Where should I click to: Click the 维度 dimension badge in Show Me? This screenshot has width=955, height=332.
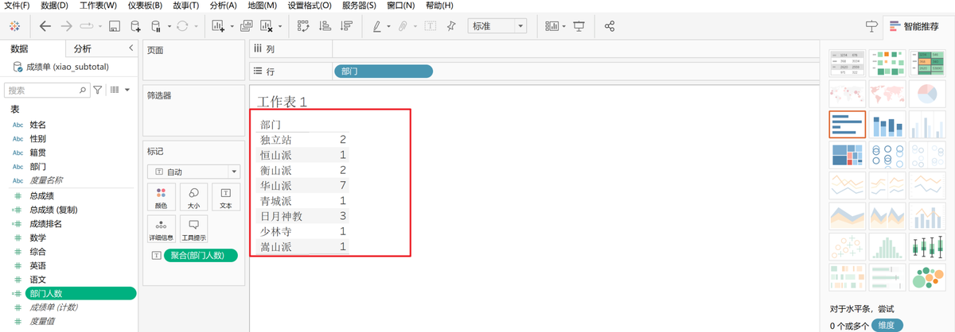[887, 326]
